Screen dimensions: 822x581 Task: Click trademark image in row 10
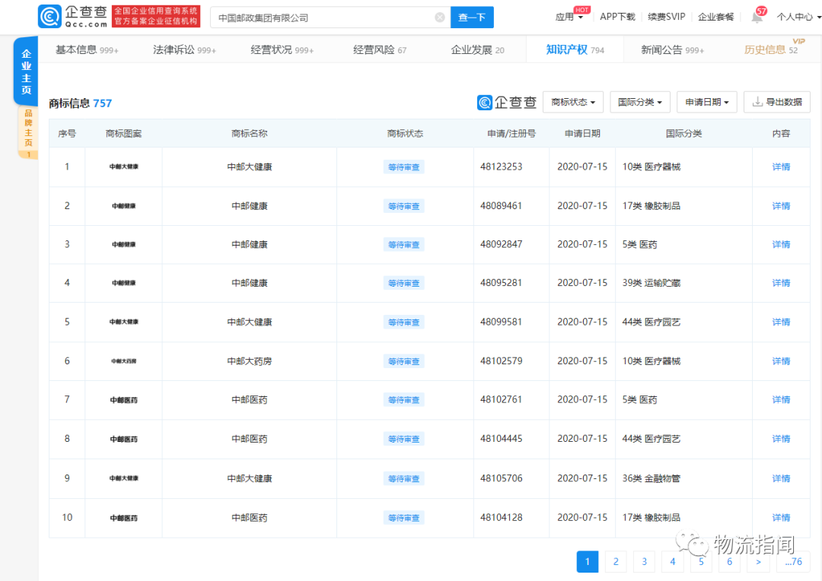click(124, 518)
